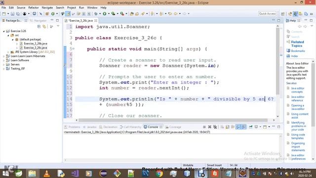316x178 pixels.
Task: Click the Back navigation arrow in the toolbar
Action: (x=176, y=14)
